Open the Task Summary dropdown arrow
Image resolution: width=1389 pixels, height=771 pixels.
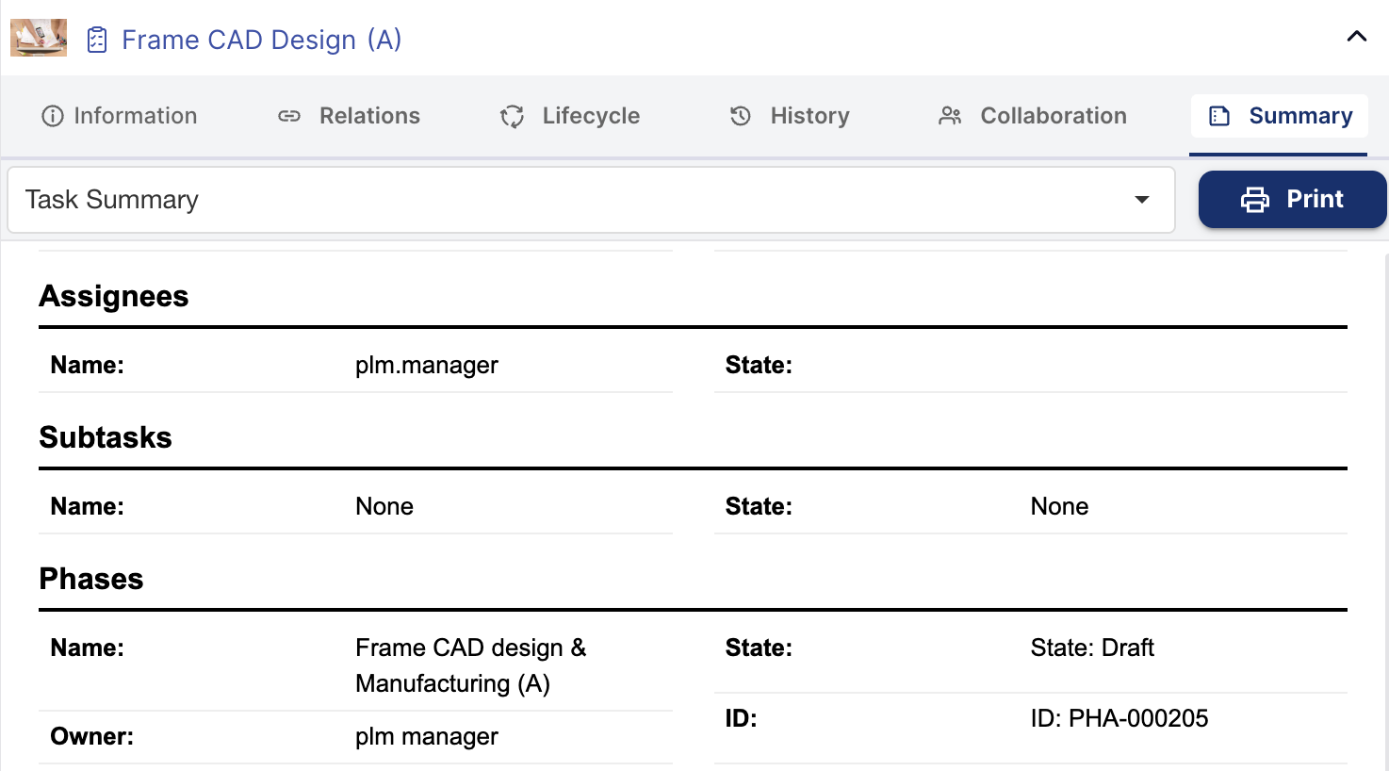(x=1141, y=200)
